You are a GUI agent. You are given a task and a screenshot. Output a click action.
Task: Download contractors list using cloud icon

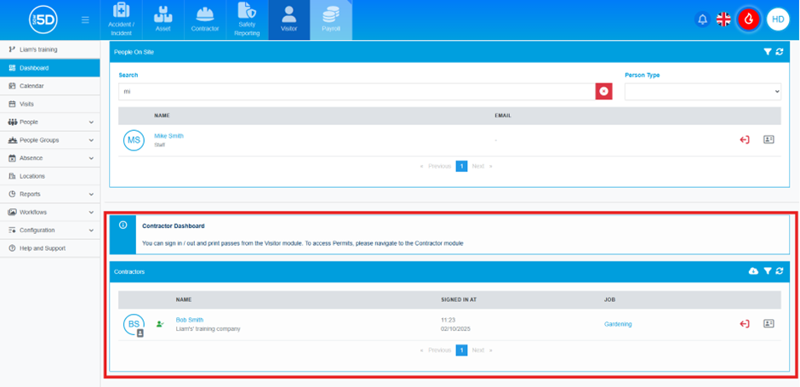[753, 271]
